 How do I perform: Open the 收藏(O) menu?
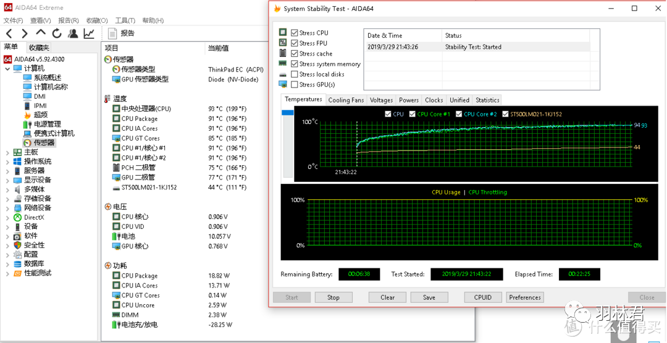pos(97,20)
